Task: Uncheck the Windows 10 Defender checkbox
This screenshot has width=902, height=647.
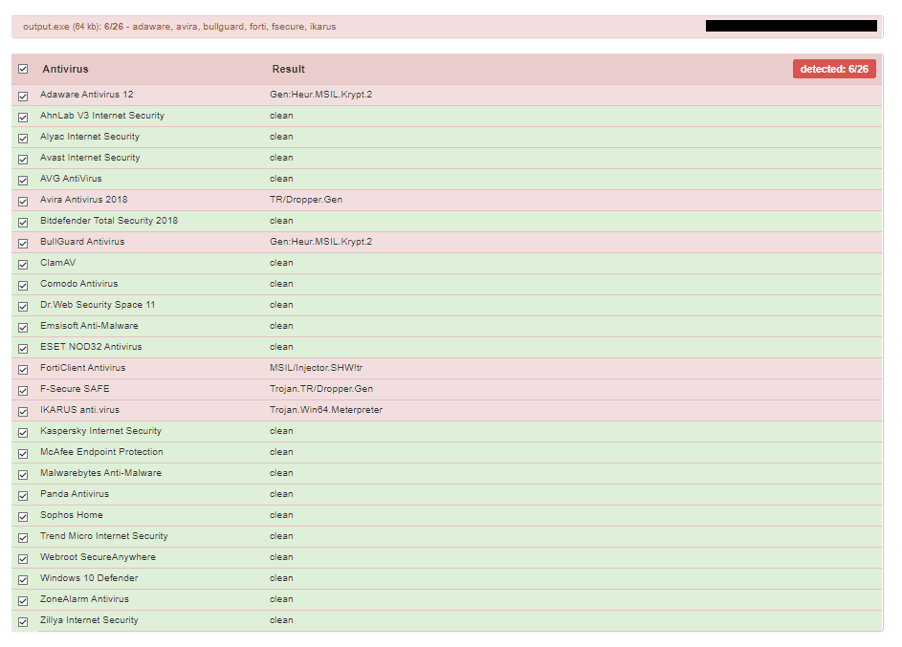Action: pos(23,580)
